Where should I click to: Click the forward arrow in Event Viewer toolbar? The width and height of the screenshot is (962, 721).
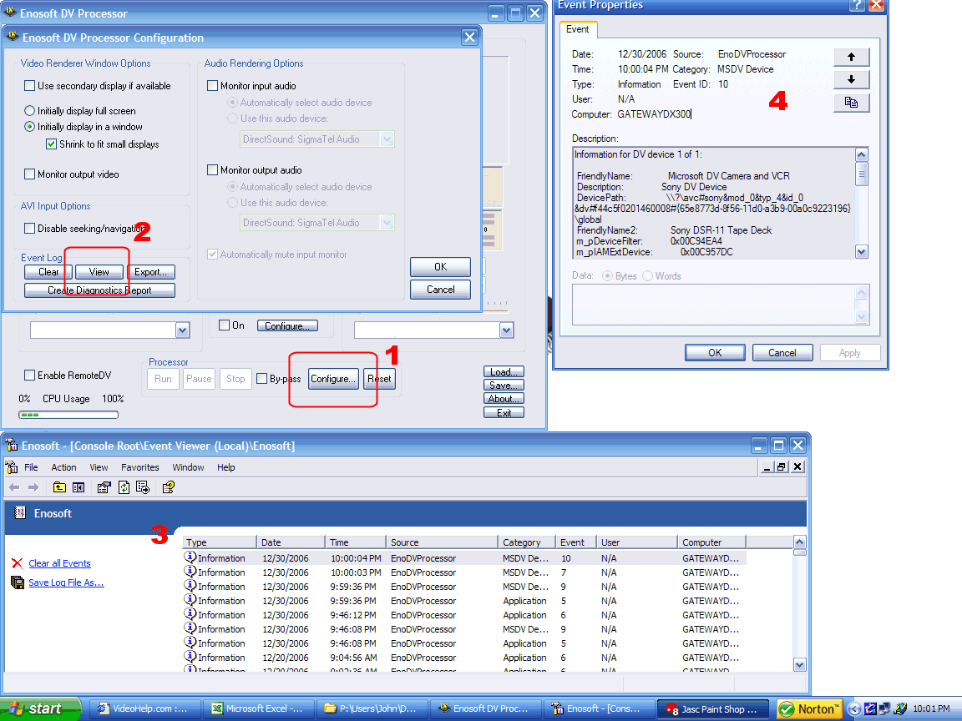click(x=33, y=487)
